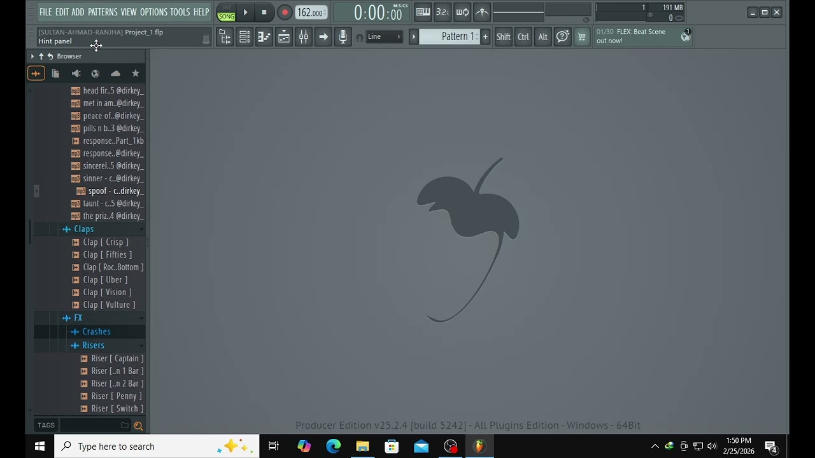Click the TAGS button
The width and height of the screenshot is (815, 458).
(x=46, y=426)
